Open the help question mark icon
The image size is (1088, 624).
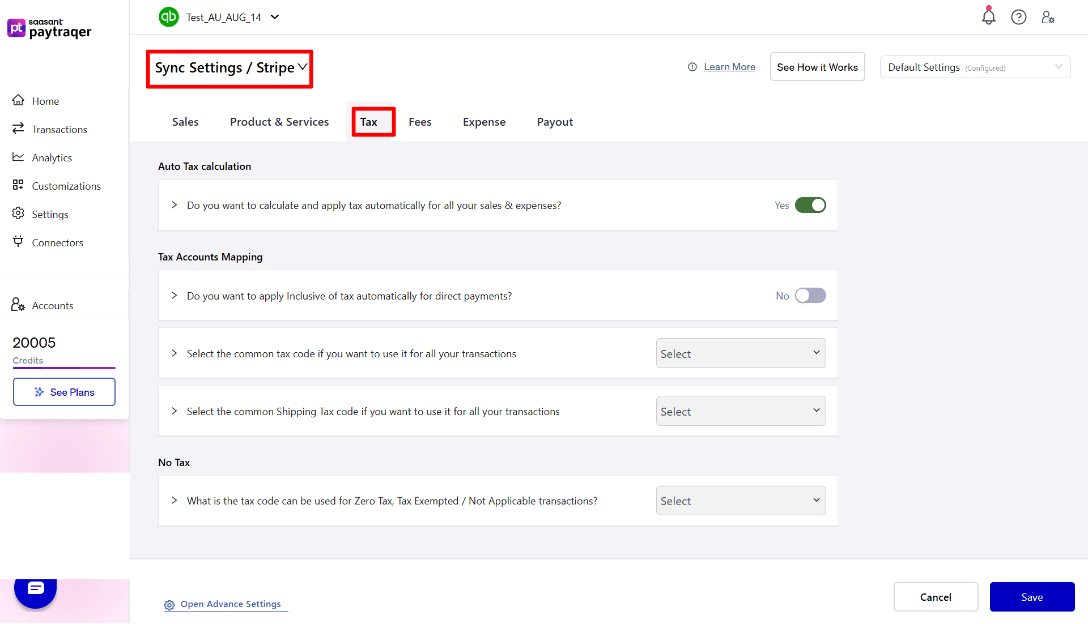click(x=1018, y=17)
